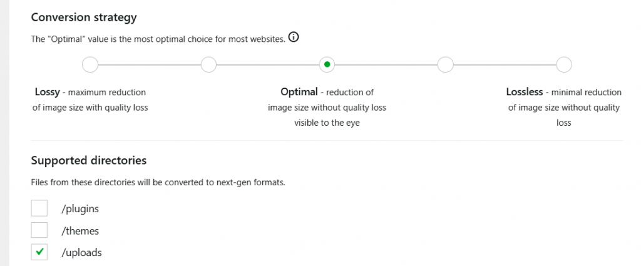
Task: Choose the strategy step between Optimal and Lossless
Action: click(445, 64)
